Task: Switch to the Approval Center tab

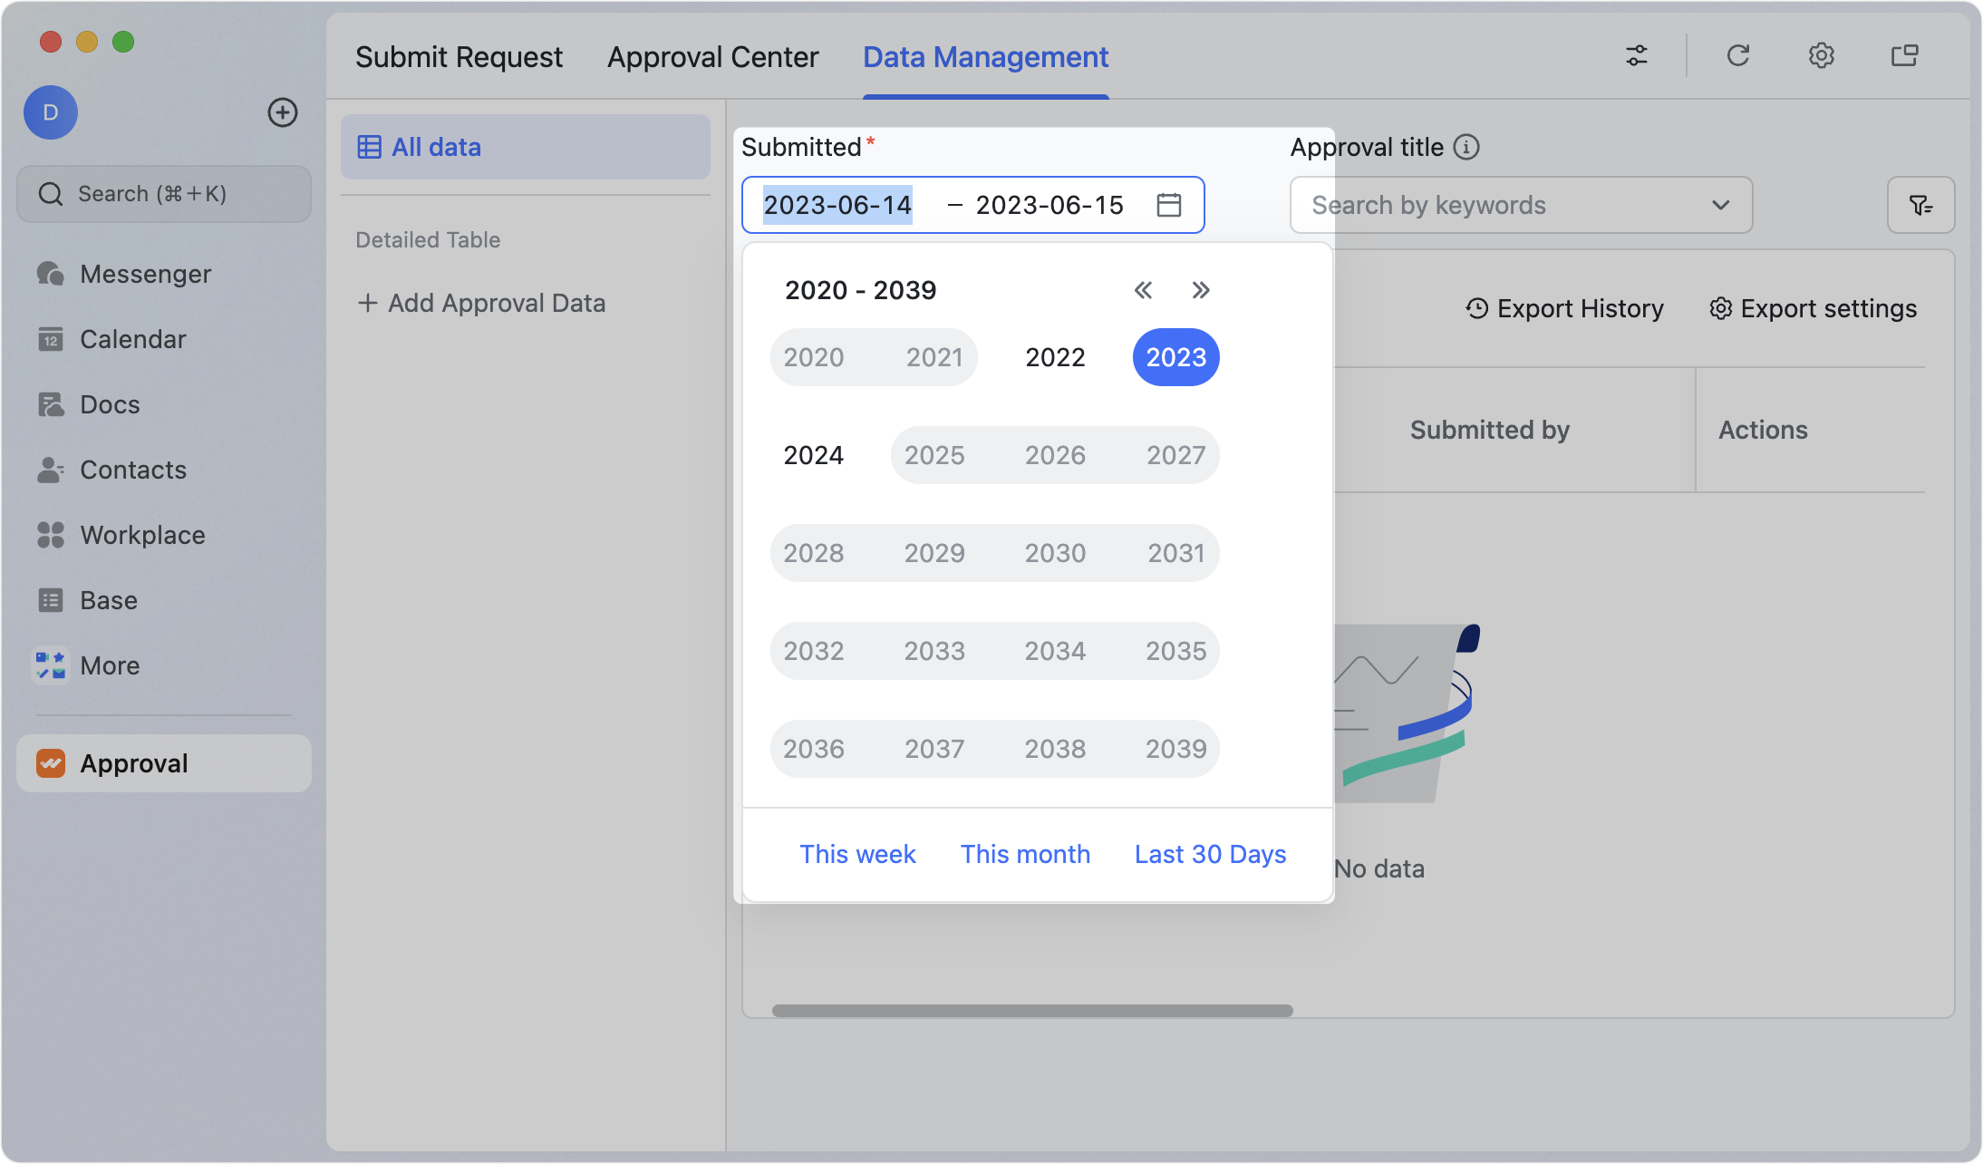Action: (712, 56)
